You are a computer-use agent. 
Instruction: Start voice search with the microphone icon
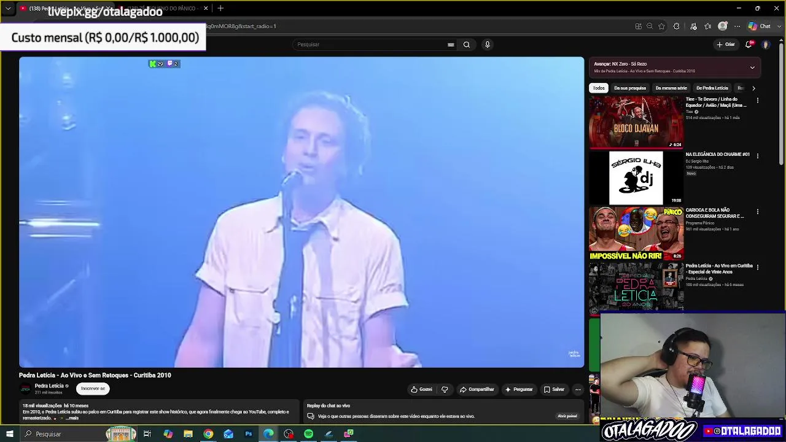click(488, 44)
